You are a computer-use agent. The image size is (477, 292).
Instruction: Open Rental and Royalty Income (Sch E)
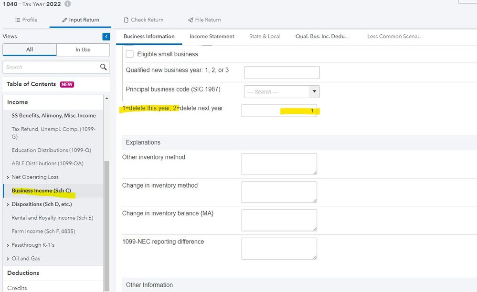pyautogui.click(x=52, y=218)
